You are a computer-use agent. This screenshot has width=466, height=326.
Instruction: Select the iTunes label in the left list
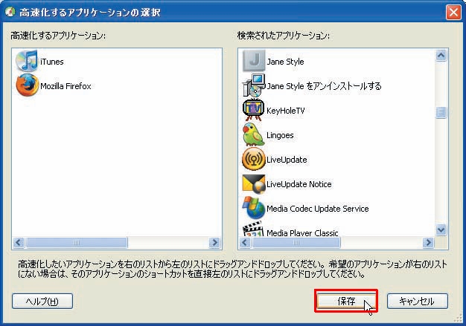tap(51, 62)
